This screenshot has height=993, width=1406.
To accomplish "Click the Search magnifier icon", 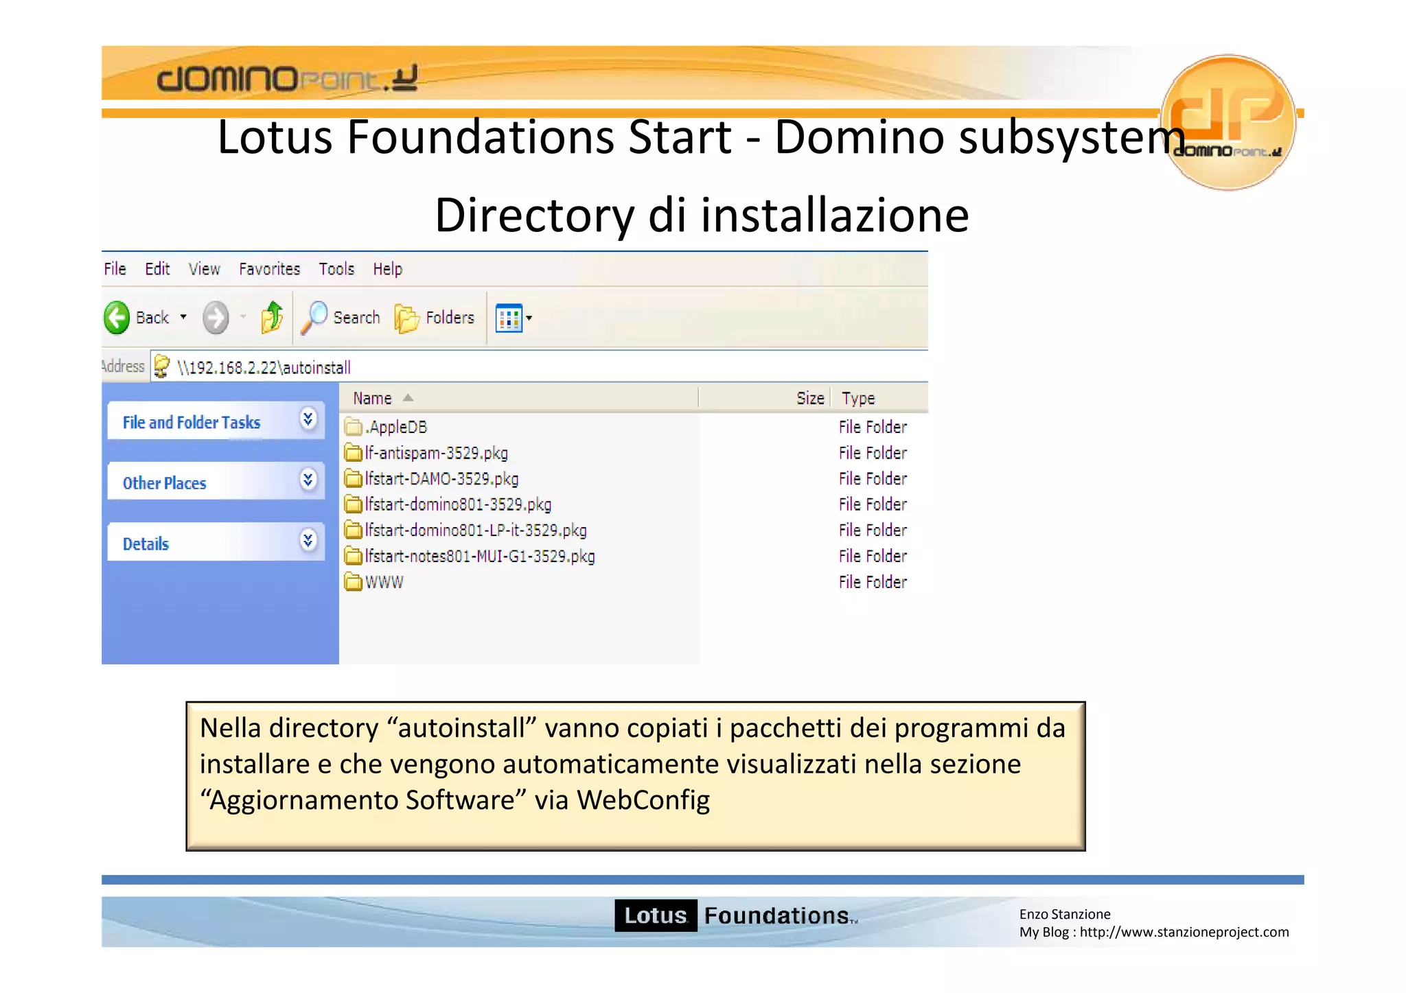I will 314,318.
